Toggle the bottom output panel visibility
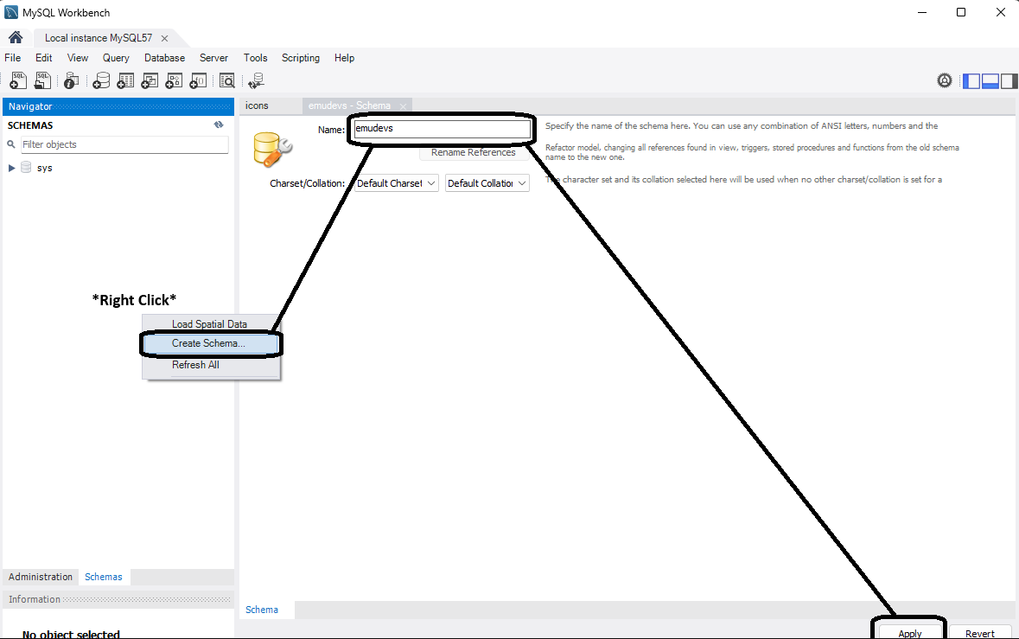 pos(990,80)
